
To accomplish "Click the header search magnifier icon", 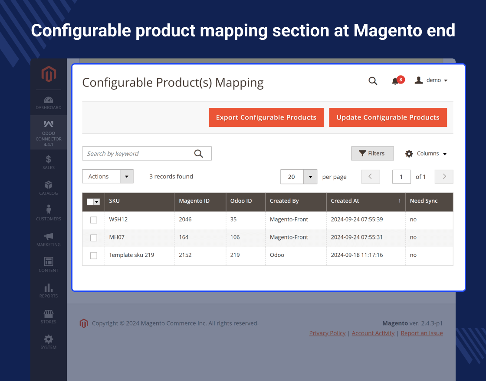I will pos(373,81).
